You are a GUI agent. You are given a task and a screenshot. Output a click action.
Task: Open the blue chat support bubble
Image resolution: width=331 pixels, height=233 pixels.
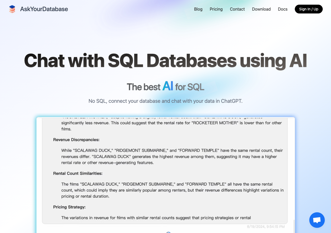[x=317, y=220]
